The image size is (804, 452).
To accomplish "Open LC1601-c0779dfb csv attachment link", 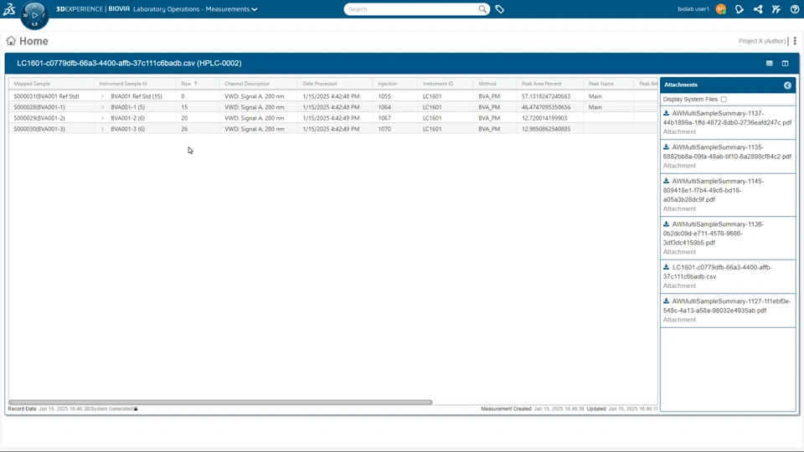I will click(x=718, y=271).
